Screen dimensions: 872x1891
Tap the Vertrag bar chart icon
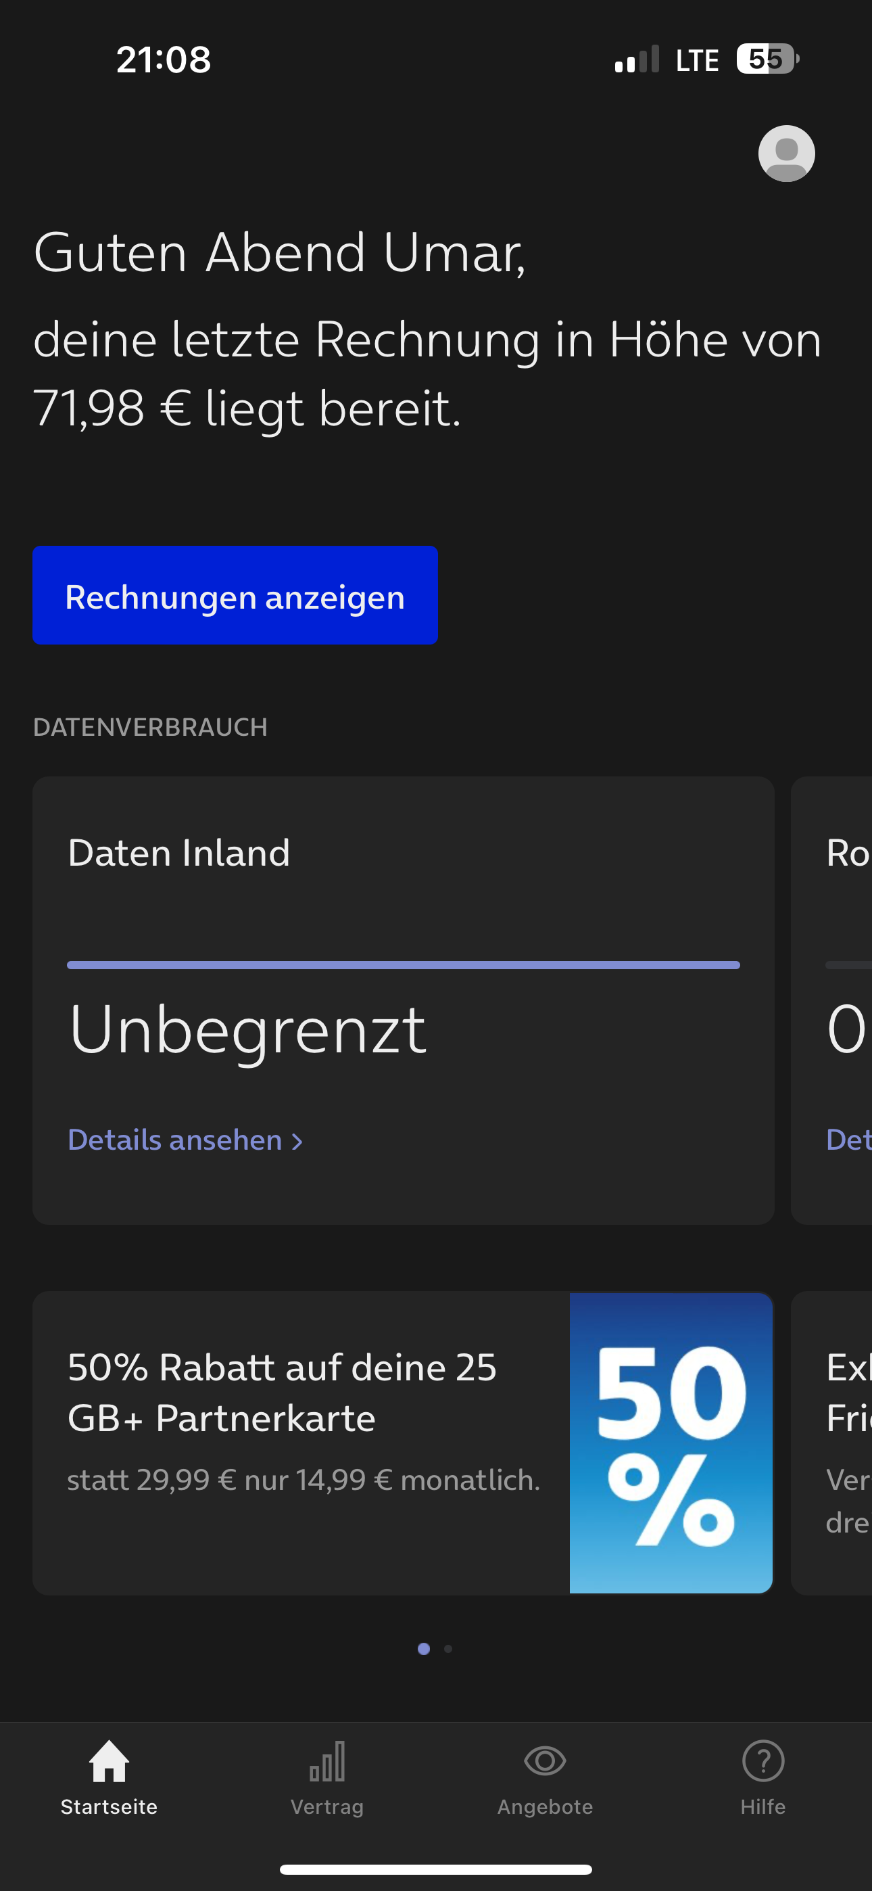(326, 1761)
